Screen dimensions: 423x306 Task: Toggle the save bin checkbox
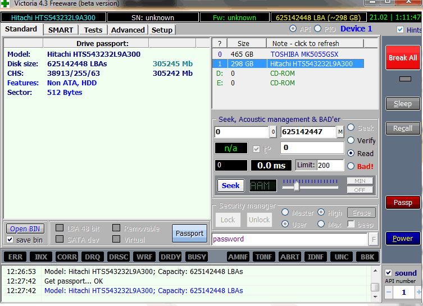(x=10, y=239)
